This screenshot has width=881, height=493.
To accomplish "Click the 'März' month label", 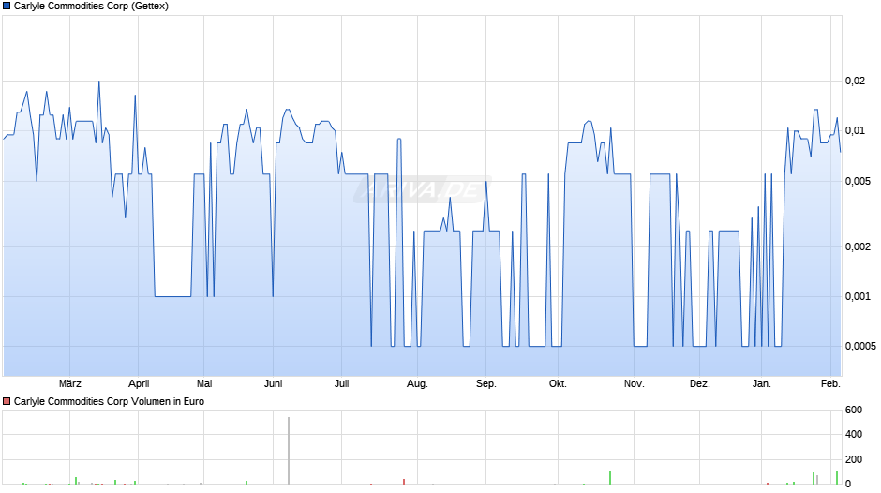I will coord(70,384).
